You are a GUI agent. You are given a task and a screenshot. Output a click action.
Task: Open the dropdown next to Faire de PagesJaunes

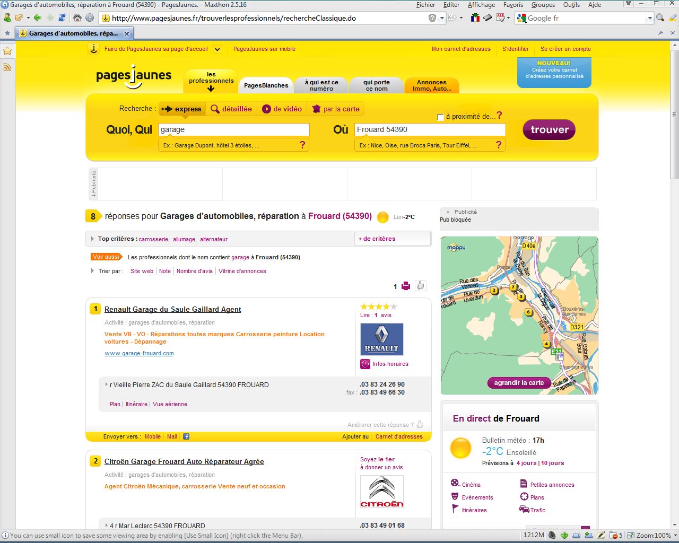(x=217, y=49)
